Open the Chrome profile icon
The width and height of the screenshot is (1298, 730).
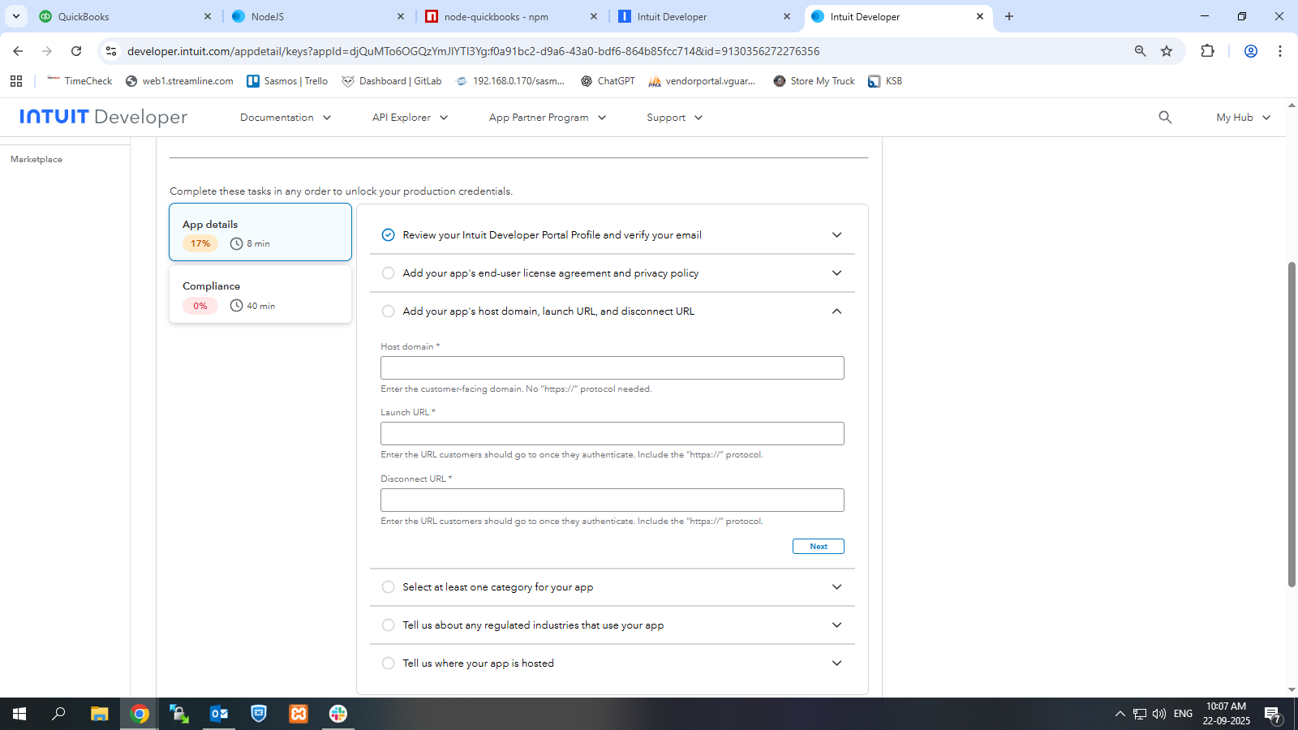[1250, 51]
